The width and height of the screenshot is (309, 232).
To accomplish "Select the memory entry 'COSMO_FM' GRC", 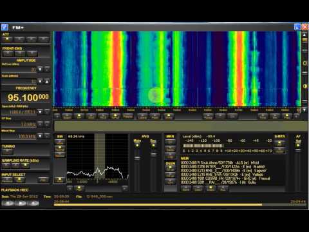I will tap(225, 179).
